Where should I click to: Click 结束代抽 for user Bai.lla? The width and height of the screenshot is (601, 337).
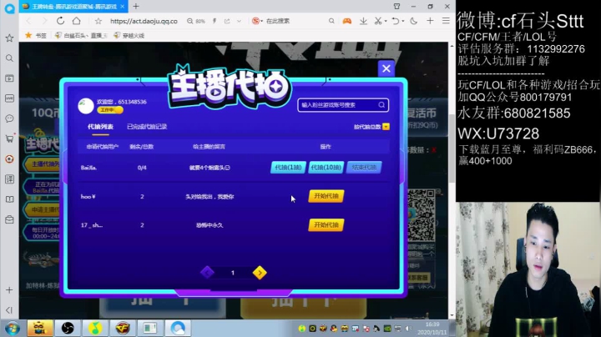(364, 168)
